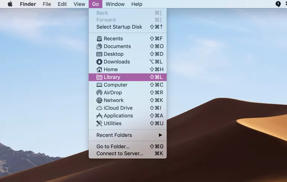This screenshot has height=182, width=287.
Task: Go to the Downloads folder
Action: coord(127,62)
